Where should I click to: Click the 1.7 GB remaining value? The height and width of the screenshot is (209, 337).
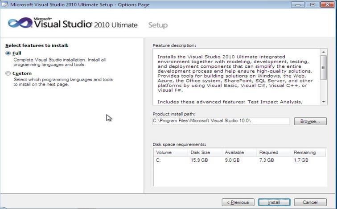(x=301, y=160)
